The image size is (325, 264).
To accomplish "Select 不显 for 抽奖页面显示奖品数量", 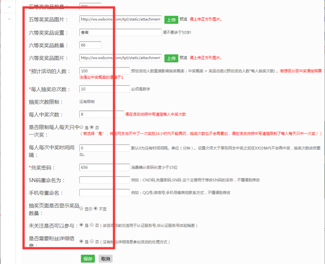I will 96,208.
